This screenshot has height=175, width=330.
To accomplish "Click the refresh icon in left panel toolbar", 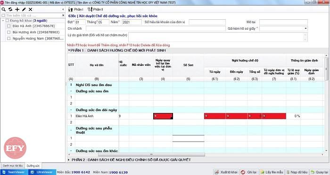I will click(x=10, y=9).
